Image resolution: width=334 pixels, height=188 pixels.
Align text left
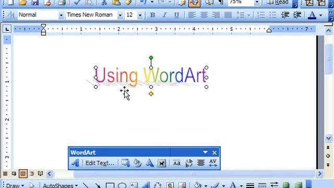point(192,15)
